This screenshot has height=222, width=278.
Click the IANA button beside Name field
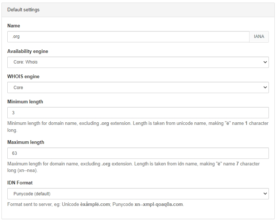259,37
